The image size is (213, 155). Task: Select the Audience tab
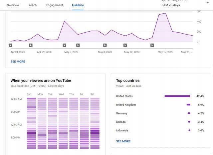tap(78, 5)
